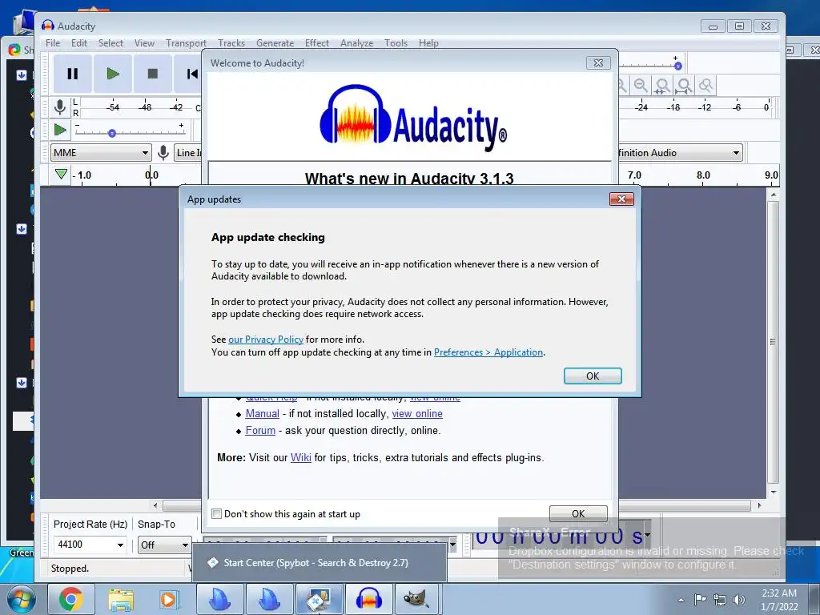Screen dimensions: 820x615
Task: Click OK in the App updates dialog
Action: point(593,376)
